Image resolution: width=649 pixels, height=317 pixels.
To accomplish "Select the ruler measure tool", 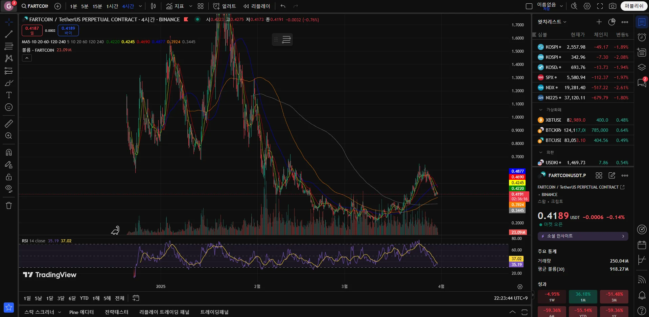I will [9, 124].
